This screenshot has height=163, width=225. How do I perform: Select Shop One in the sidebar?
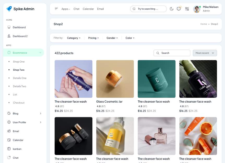[x=19, y=62]
